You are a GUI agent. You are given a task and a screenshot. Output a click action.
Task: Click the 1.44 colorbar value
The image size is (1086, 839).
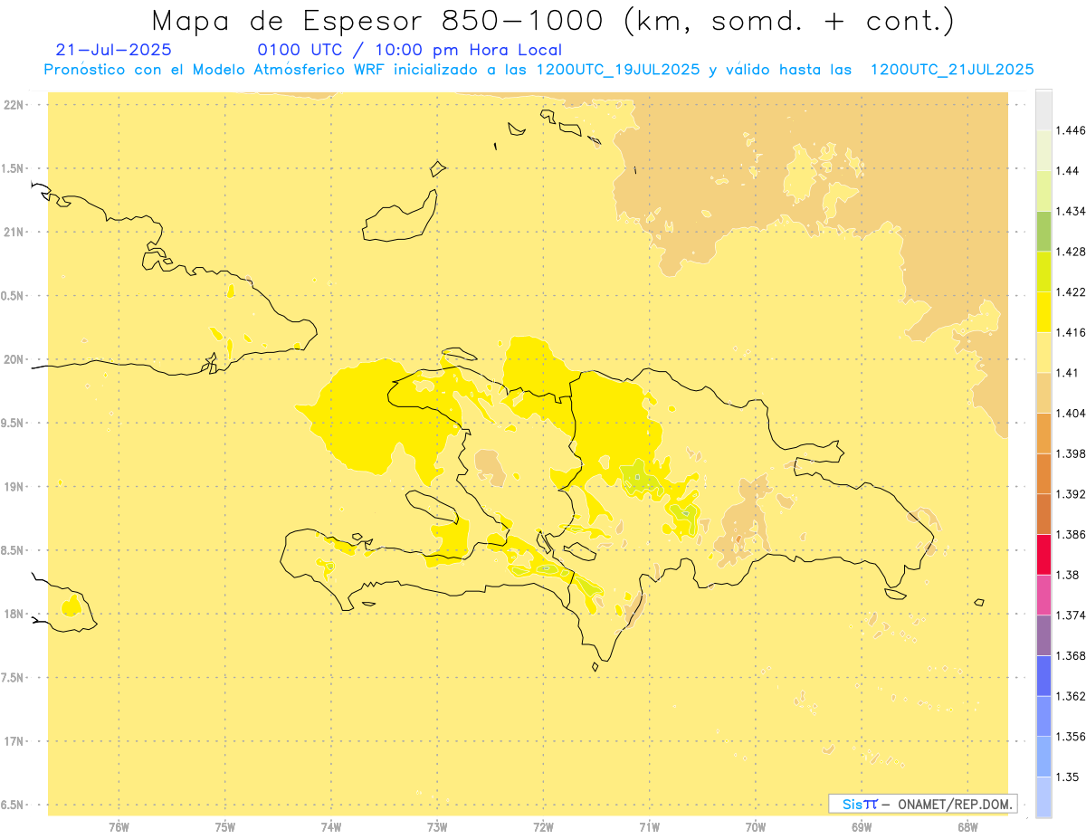1068,171
